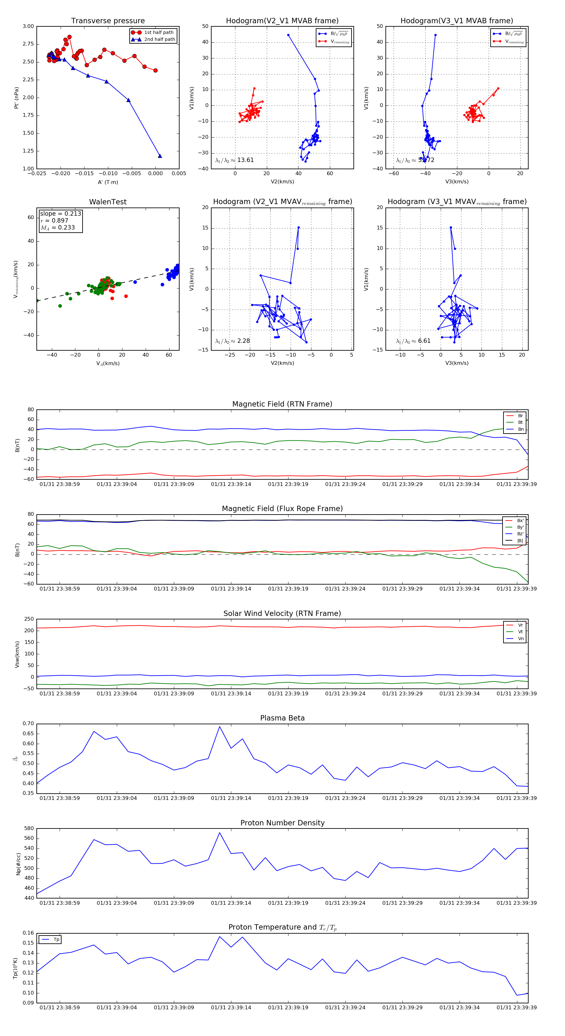565x1036 pixels.
Task: Click the 'Plasma Beta' plot title
Action: 282,718
